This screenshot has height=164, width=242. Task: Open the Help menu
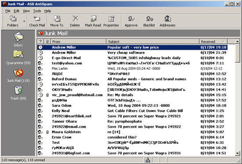coord(48,11)
